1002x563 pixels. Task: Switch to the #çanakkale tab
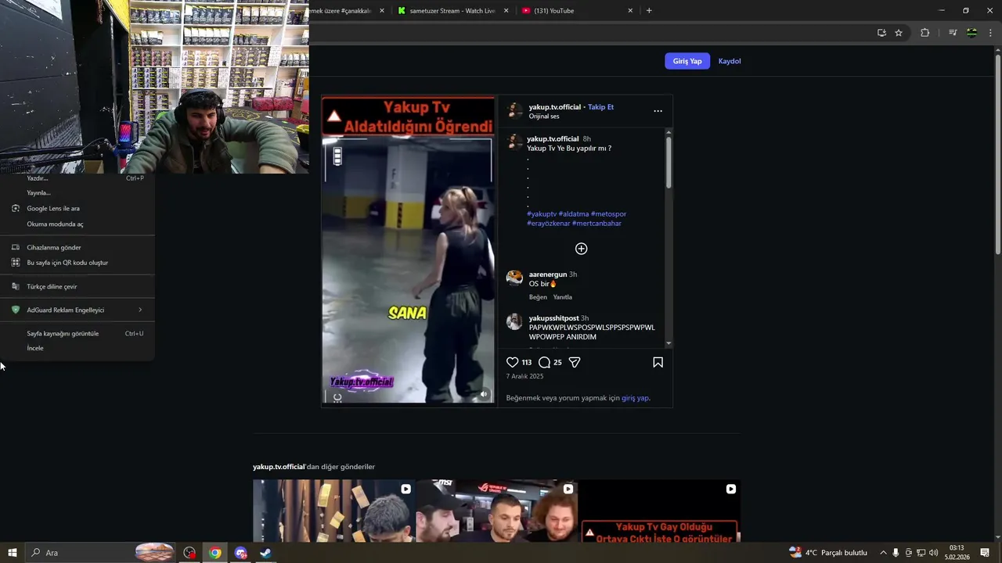(x=348, y=11)
